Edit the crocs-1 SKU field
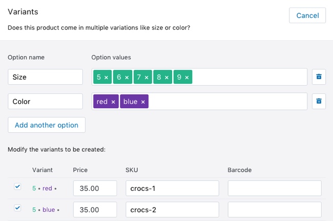Image resolution: width=333 pixels, height=221 pixels. (x=172, y=188)
